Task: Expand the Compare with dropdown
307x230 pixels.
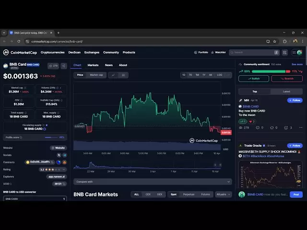Action: [x=153, y=182]
